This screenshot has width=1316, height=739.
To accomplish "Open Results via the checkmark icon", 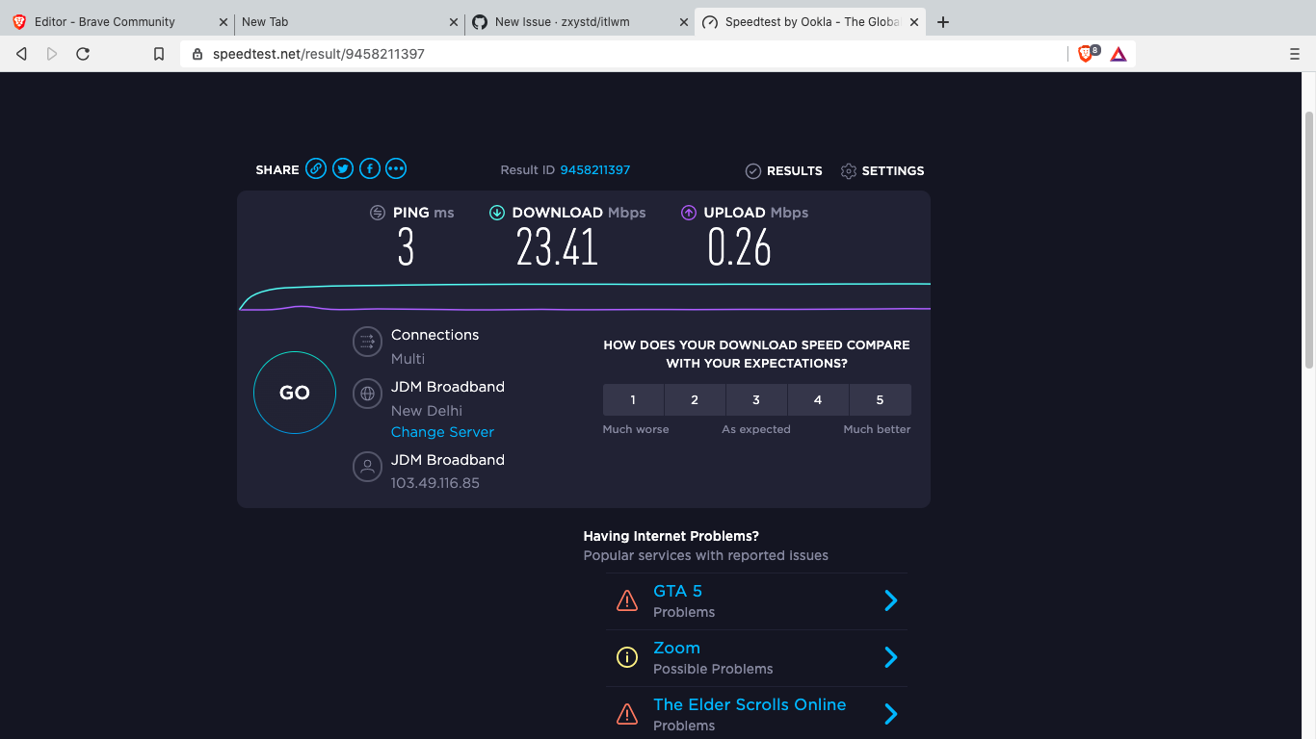I will [x=753, y=170].
